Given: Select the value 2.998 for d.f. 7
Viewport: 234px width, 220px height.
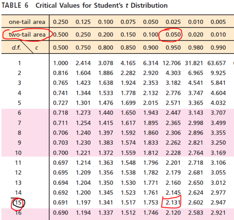Looking at the screenshot, I should click(x=196, y=123).
